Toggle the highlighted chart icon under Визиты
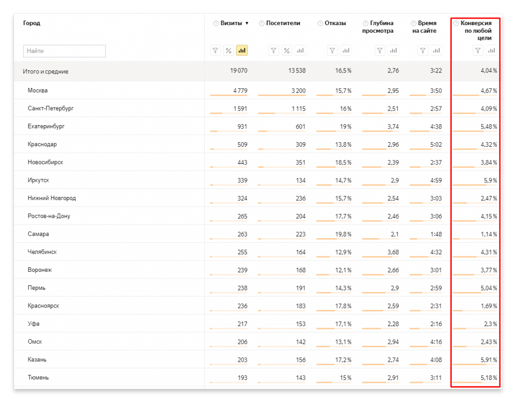The height and width of the screenshot is (410, 514). click(x=242, y=51)
